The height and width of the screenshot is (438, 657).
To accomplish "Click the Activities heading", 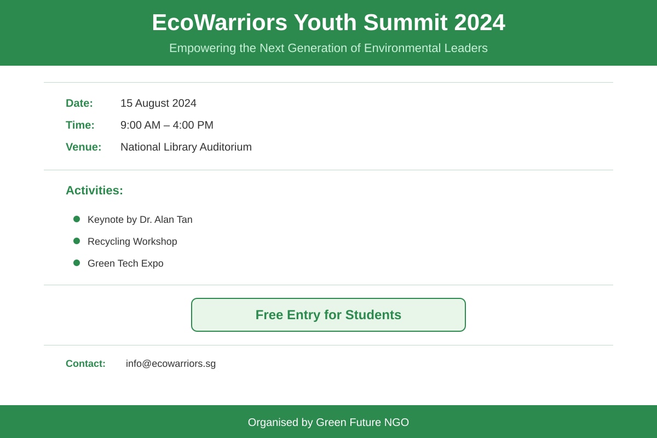I will 94,191.
